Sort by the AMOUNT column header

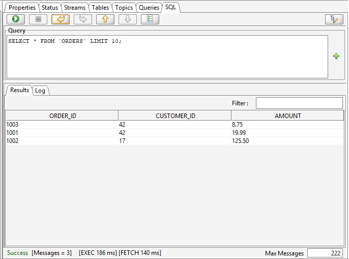coord(287,116)
